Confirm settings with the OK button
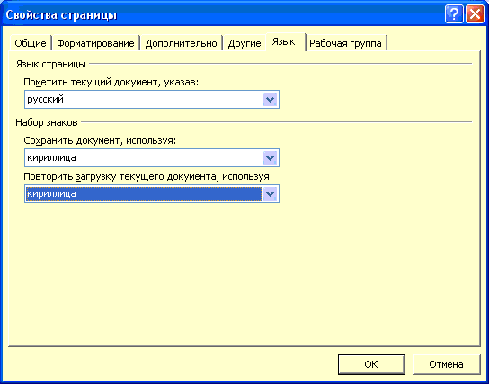 [x=371, y=364]
